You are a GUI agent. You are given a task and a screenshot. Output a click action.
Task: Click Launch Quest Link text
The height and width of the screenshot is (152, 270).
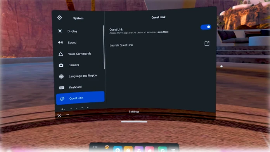pyautogui.click(x=121, y=45)
